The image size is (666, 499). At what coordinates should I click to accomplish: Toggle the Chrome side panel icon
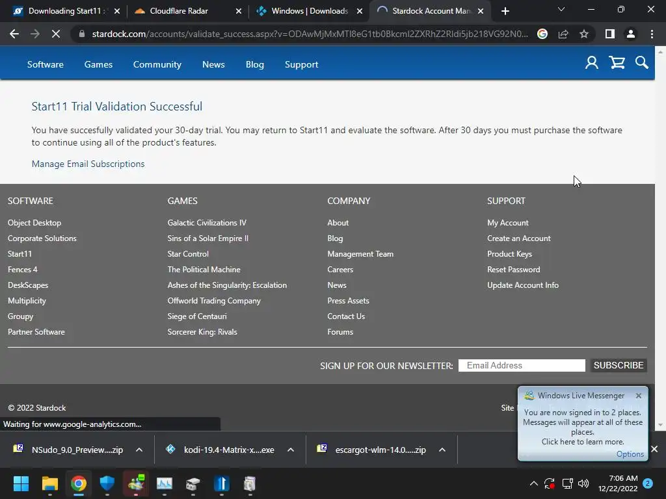click(x=610, y=34)
